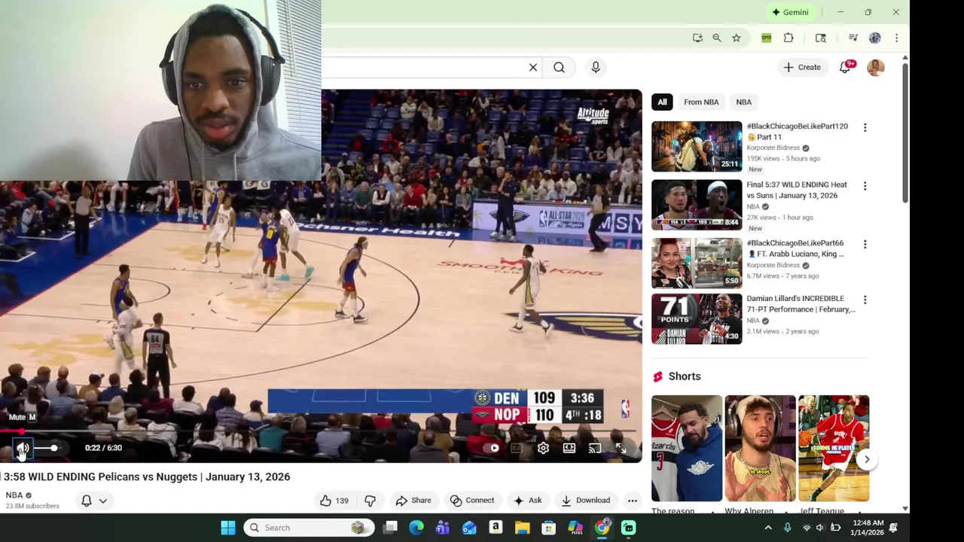Viewport: 964px width, 542px height.
Task: Open Microsoft Store on the taskbar
Action: click(x=548, y=528)
